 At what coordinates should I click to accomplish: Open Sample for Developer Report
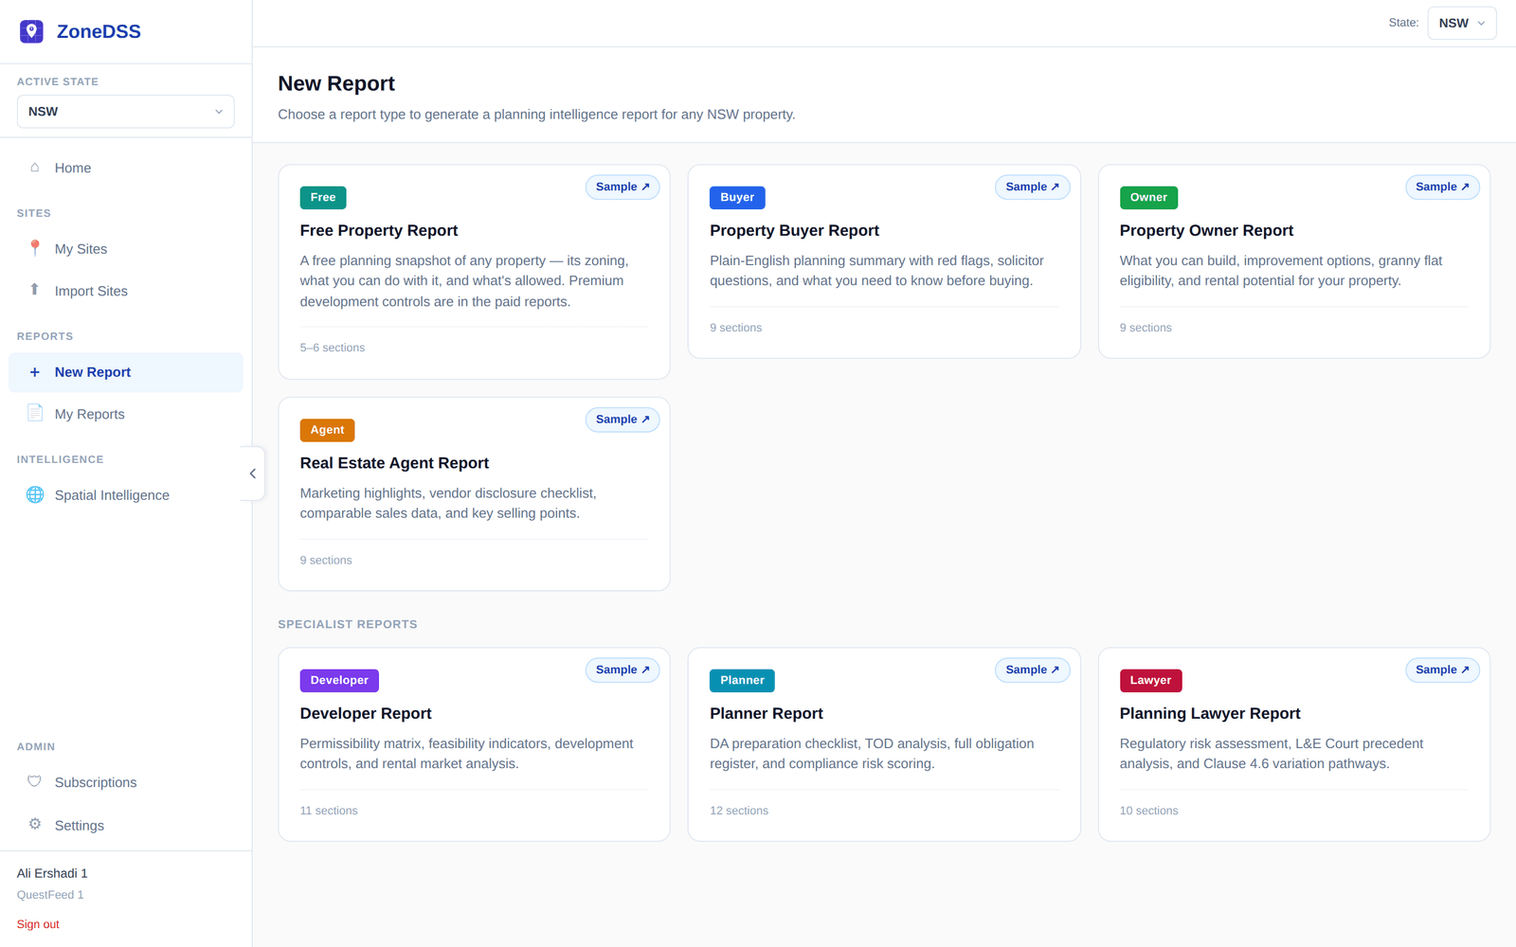point(623,670)
